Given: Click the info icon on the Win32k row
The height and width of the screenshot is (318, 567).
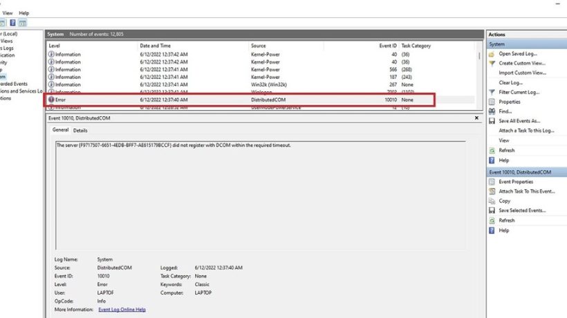Looking at the screenshot, I should tap(51, 84).
